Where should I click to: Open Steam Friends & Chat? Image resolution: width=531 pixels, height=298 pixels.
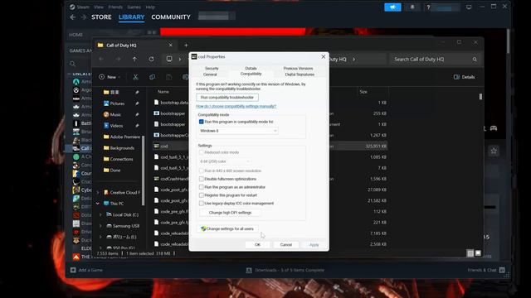click(x=486, y=270)
